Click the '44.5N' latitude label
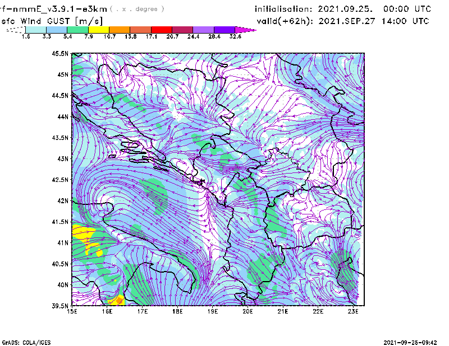Screen dimensions: 449x346 pyautogui.click(x=60, y=96)
